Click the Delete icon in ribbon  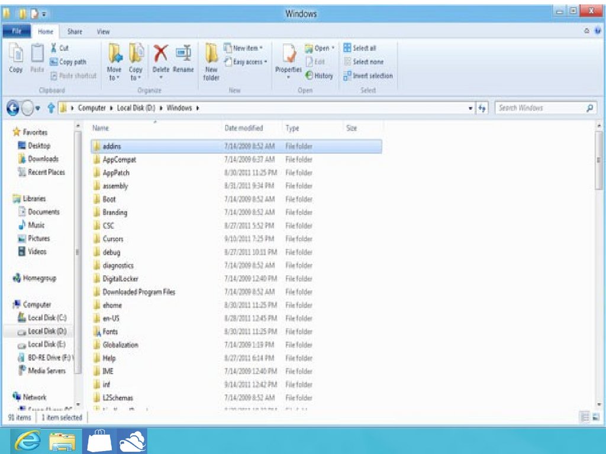(x=160, y=59)
